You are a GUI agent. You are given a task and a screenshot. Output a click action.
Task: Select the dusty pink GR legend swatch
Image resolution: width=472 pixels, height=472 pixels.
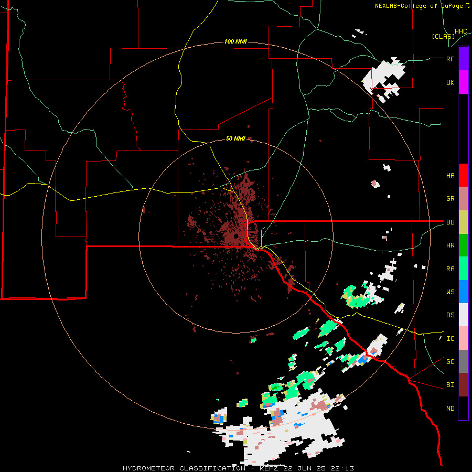pyautogui.click(x=463, y=199)
